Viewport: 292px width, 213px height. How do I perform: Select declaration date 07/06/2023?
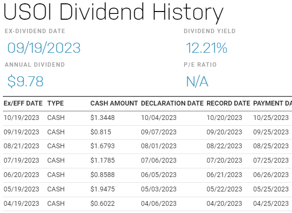(159, 160)
